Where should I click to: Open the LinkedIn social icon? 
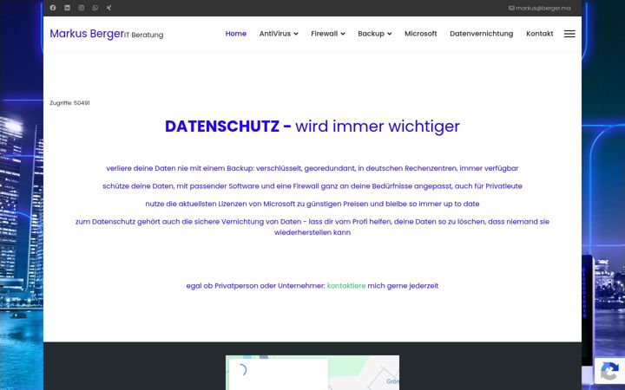67,8
